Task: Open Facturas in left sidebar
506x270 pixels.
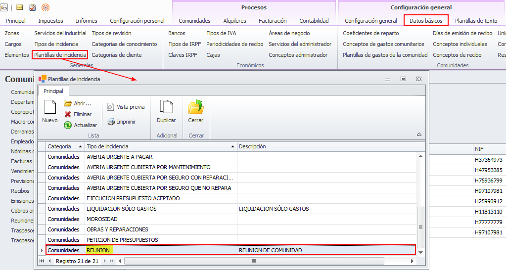Action: pyautogui.click(x=22, y=161)
